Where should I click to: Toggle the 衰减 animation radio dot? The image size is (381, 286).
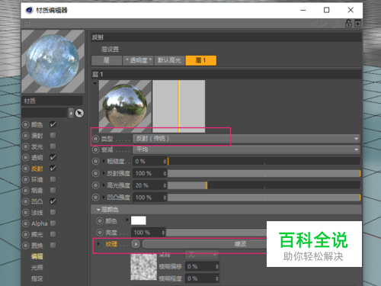95,149
